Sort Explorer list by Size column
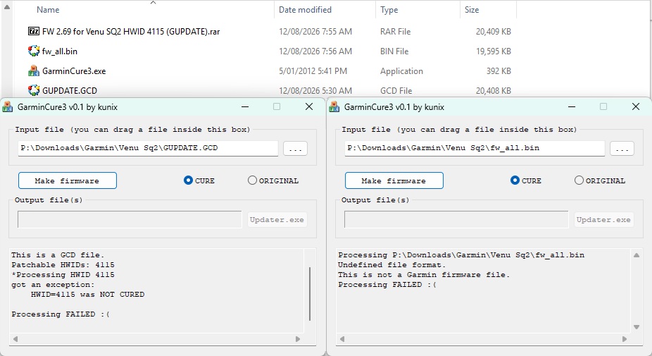 click(x=472, y=10)
